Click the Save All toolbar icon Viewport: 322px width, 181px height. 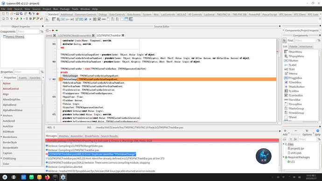click(x=21, y=14)
